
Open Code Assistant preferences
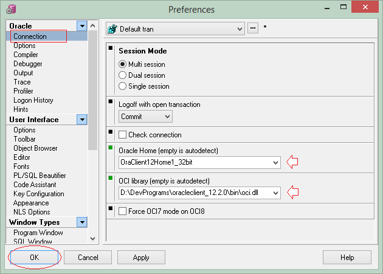click(35, 185)
